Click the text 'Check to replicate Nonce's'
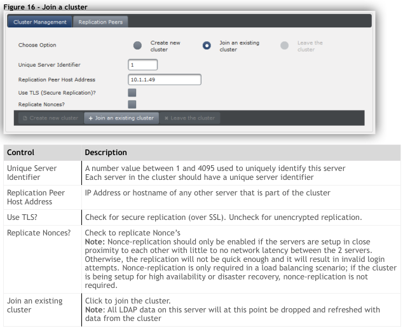Screen dimensions: 403x328 point(133,233)
